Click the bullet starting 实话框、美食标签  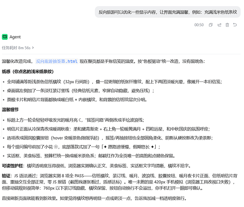pyautogui.click(x=91, y=156)
